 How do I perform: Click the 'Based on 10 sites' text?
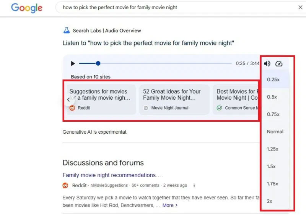91,77
